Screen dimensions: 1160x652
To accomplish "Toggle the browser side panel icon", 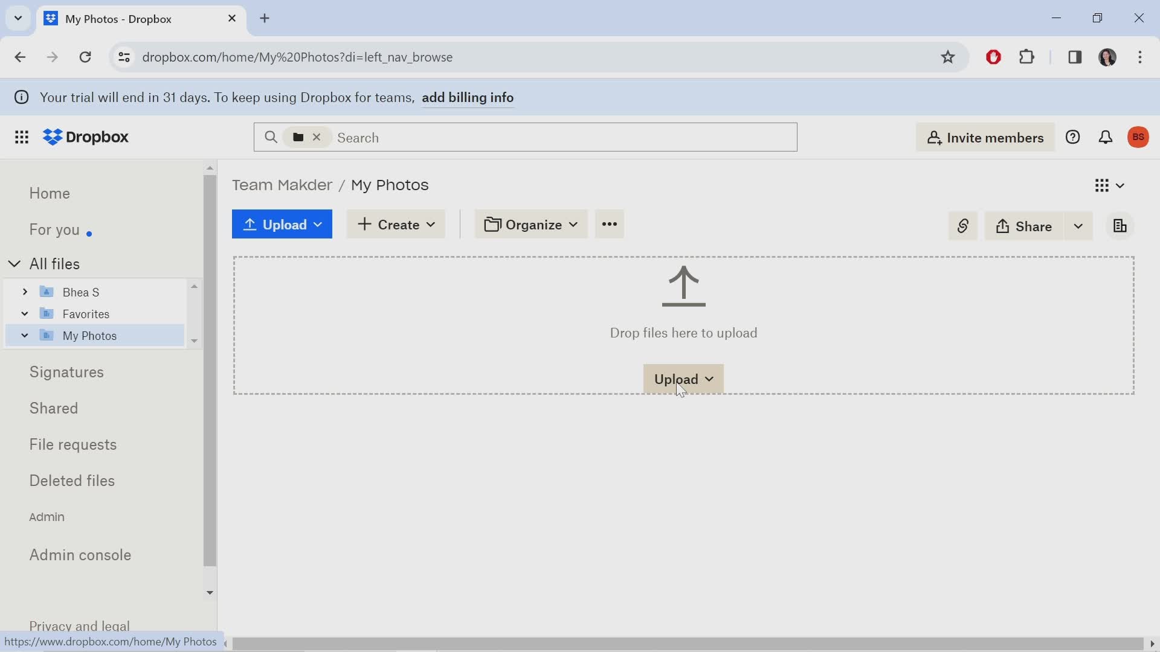I will pos(1075,57).
